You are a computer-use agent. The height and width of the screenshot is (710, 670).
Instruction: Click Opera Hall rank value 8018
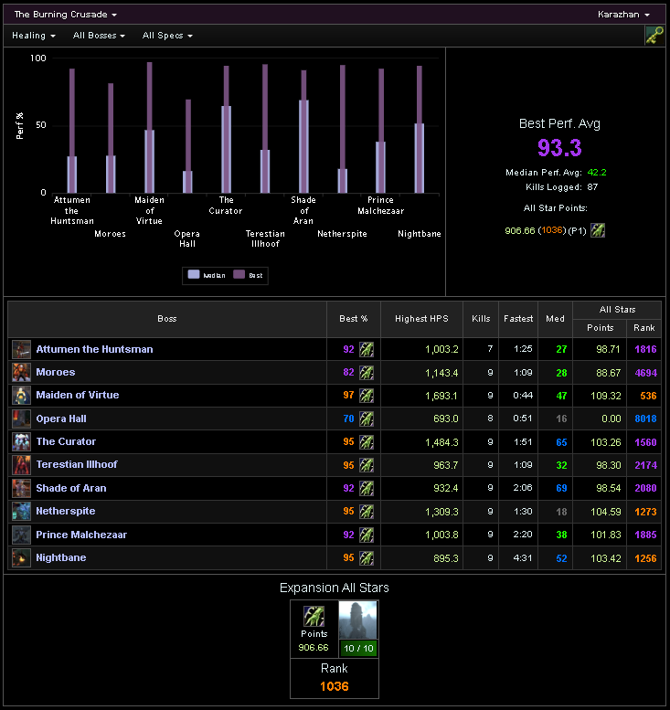coord(645,419)
